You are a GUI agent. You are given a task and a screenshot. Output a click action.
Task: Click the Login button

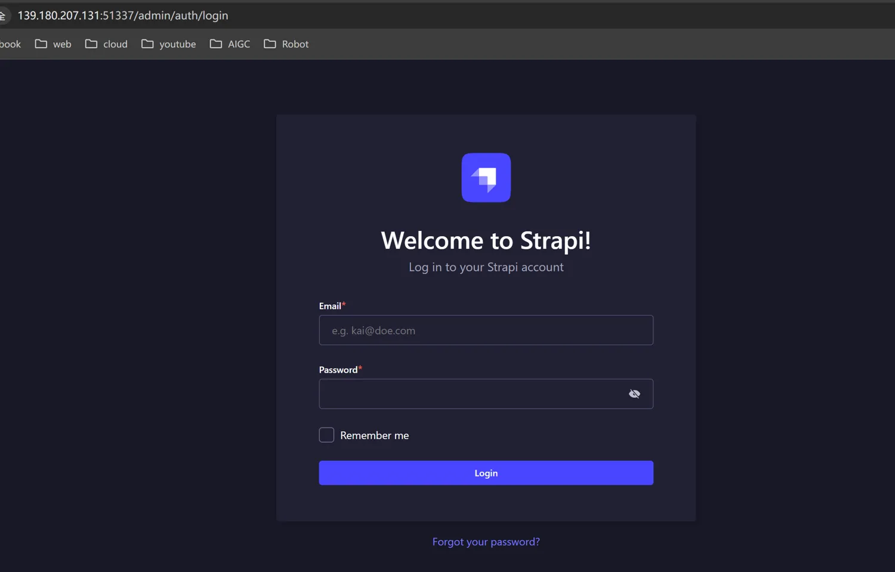pyautogui.click(x=486, y=473)
